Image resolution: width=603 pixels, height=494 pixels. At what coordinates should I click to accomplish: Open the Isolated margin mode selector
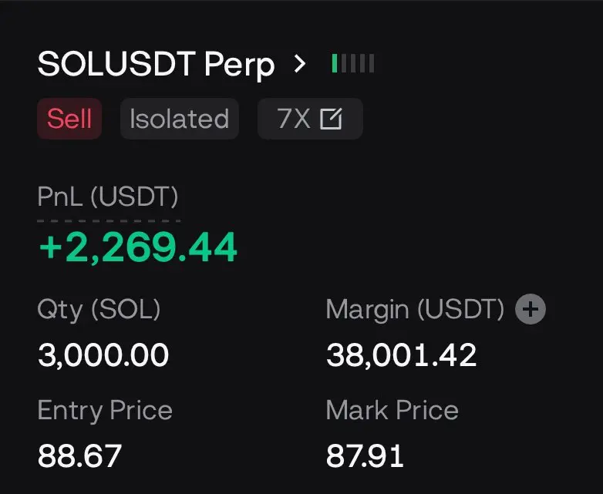pos(180,119)
